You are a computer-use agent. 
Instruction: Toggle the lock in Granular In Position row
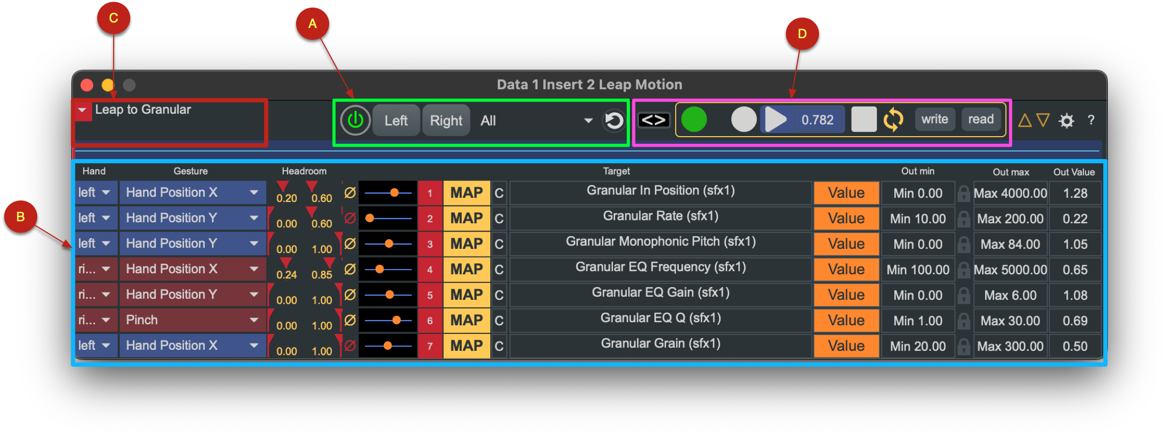pos(963,193)
